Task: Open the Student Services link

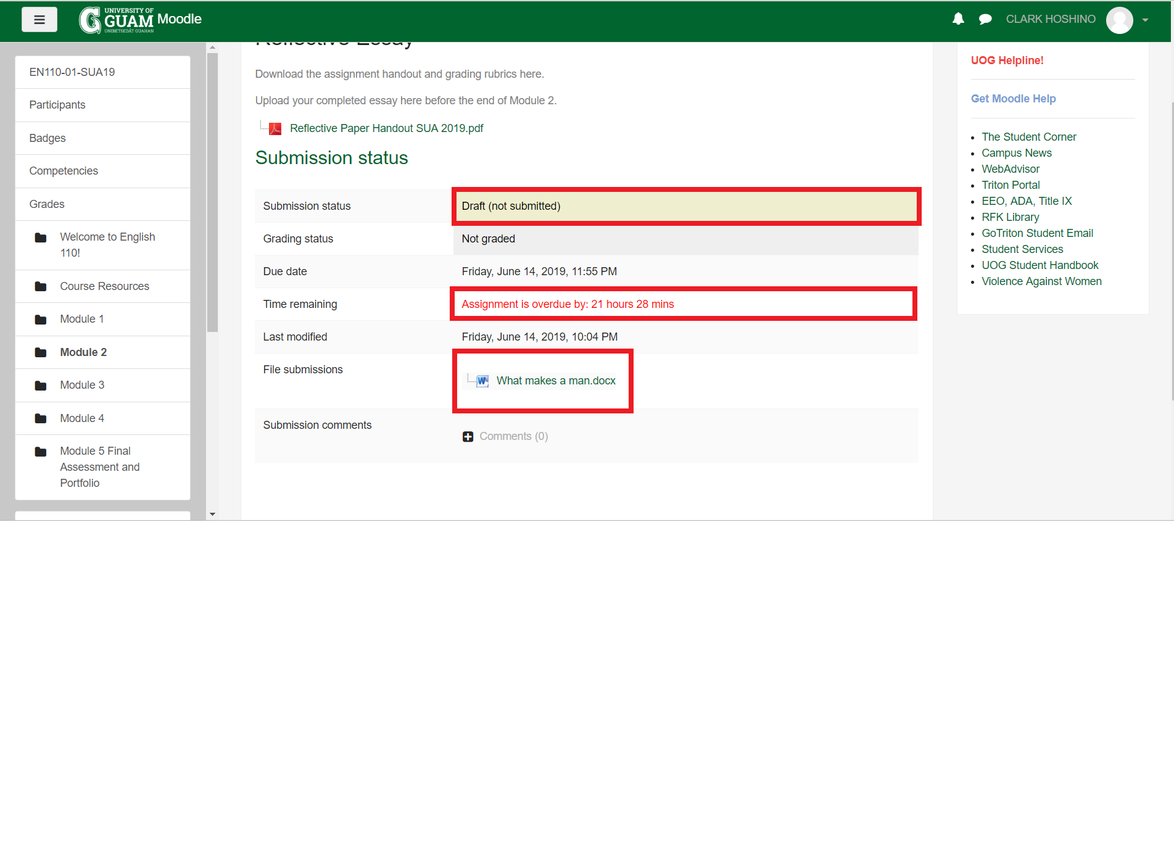Action: pyautogui.click(x=1022, y=249)
